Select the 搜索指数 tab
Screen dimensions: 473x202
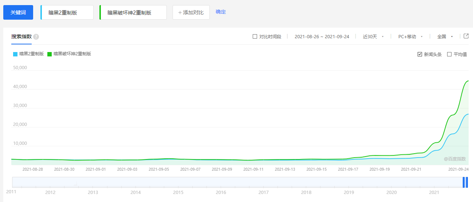(21, 36)
